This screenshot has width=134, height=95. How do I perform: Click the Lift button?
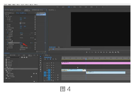coord(110,52)
